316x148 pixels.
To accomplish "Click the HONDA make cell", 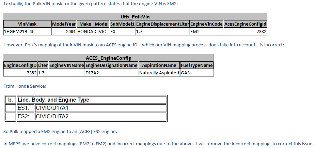I will pyautogui.click(x=85, y=31).
